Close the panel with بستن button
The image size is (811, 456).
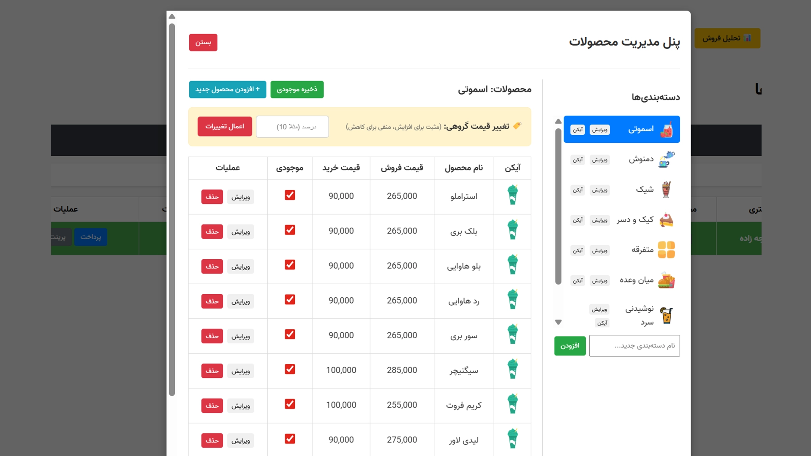point(203,42)
